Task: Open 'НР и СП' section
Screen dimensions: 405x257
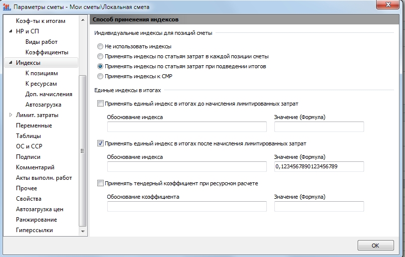Action: [27, 31]
